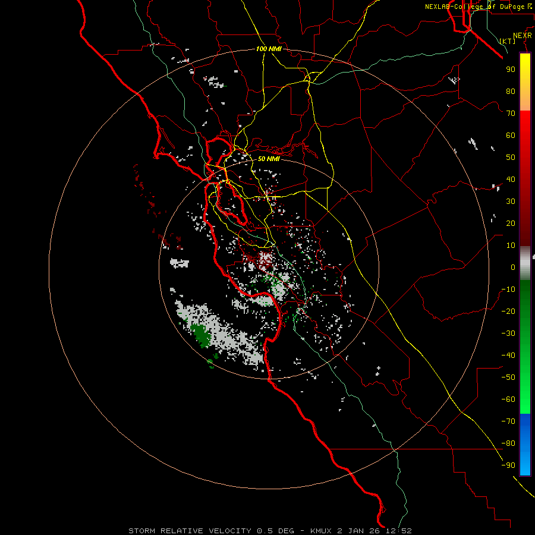Select the 40 value on the velocity scale
The image size is (535, 535).
[x=511, y=179]
